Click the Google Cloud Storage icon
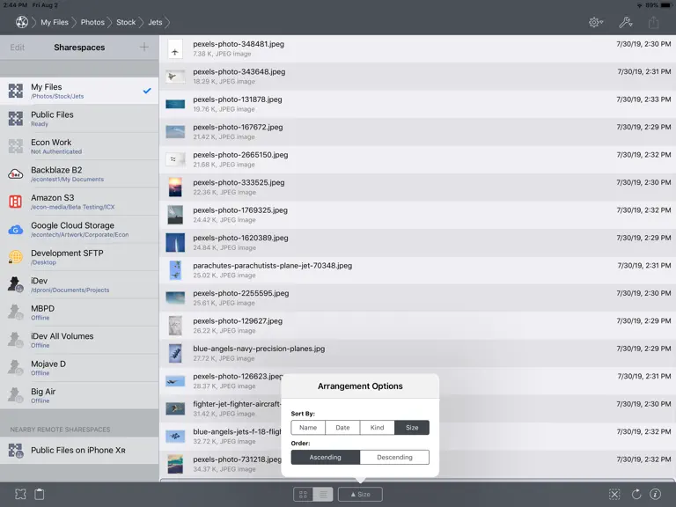 16,230
